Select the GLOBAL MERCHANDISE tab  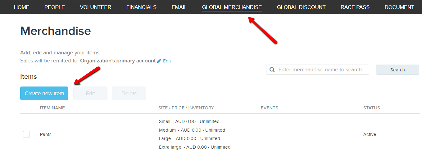tap(232, 7)
